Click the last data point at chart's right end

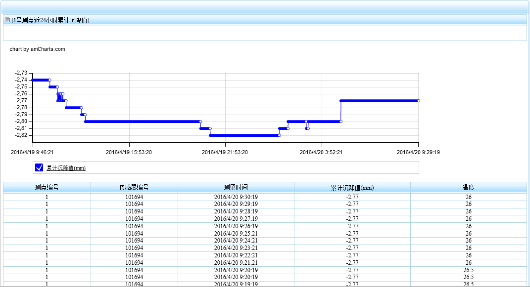tap(419, 101)
